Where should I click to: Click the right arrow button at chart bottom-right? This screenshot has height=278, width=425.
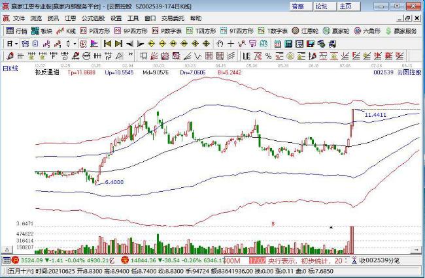click(x=416, y=250)
